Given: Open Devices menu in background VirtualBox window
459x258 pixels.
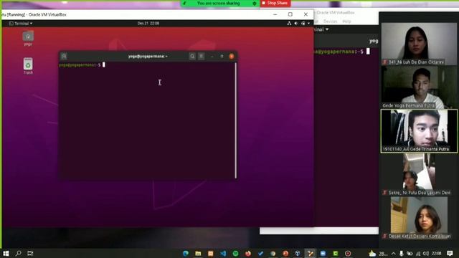Looking at the screenshot, I should pyautogui.click(x=330, y=21).
